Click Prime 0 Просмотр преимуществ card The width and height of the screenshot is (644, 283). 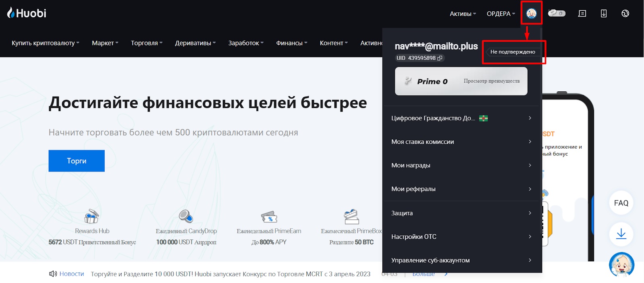click(461, 81)
